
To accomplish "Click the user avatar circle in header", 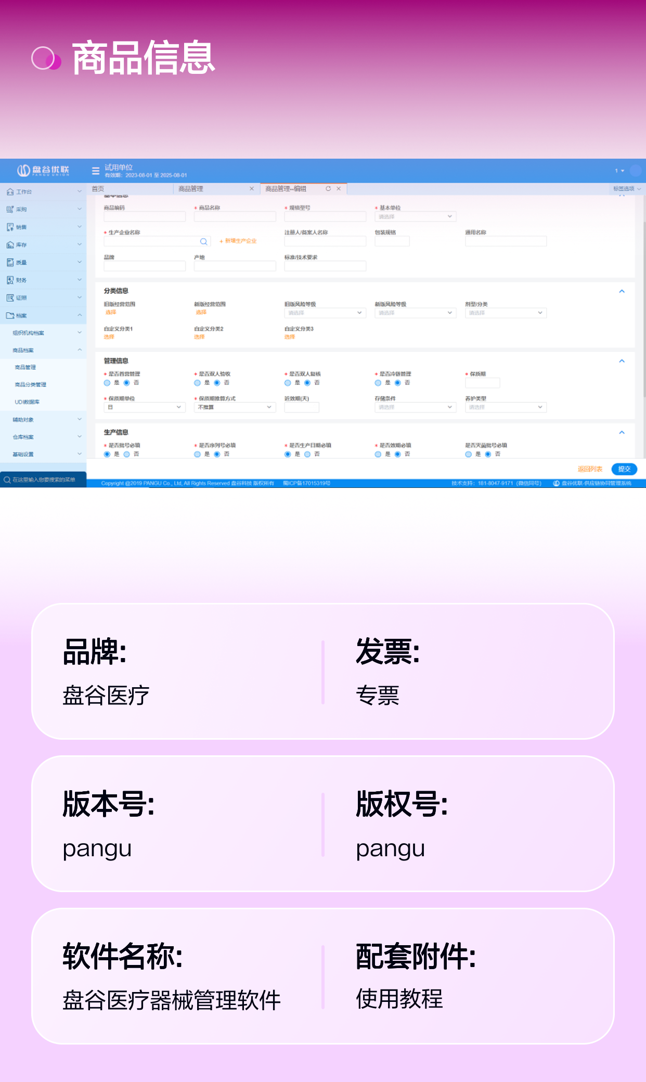I will pyautogui.click(x=636, y=171).
